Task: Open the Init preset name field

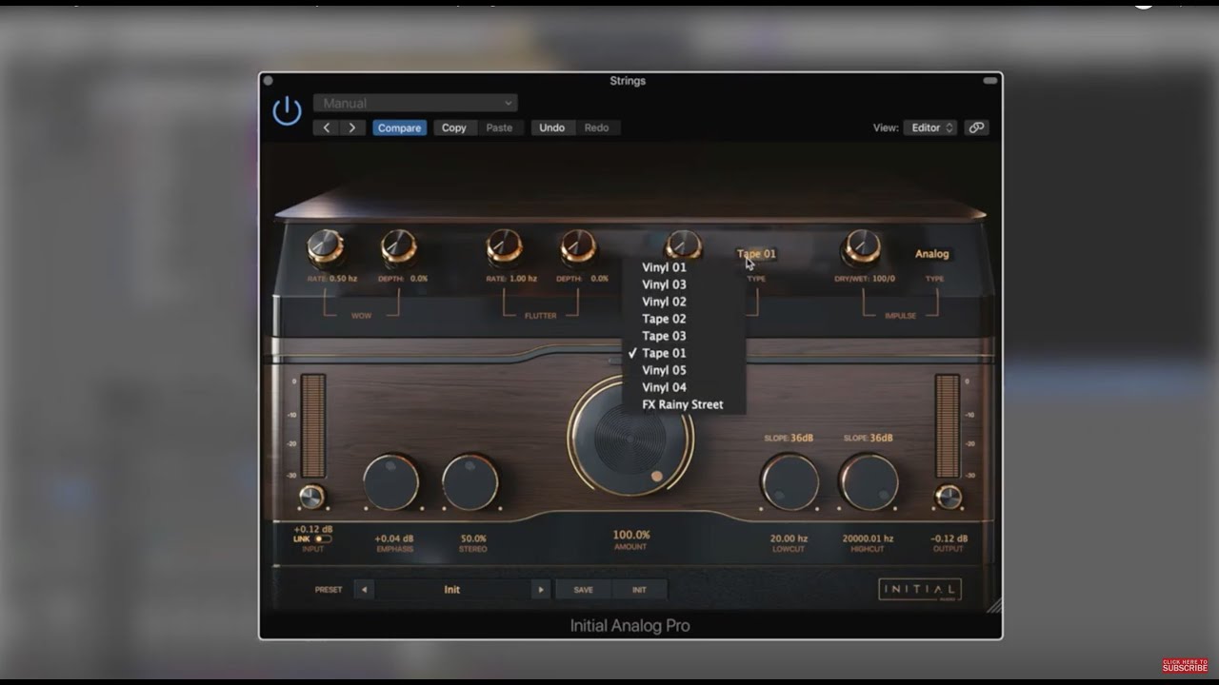Action: (x=452, y=590)
